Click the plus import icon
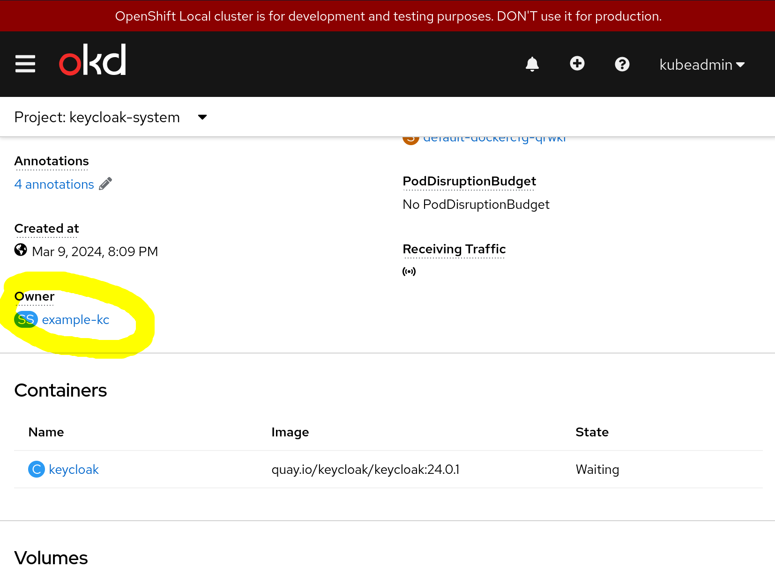The height and width of the screenshot is (575, 775). click(577, 64)
